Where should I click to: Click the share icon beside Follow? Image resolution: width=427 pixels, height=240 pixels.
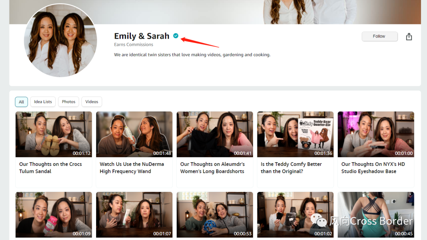pos(409,36)
